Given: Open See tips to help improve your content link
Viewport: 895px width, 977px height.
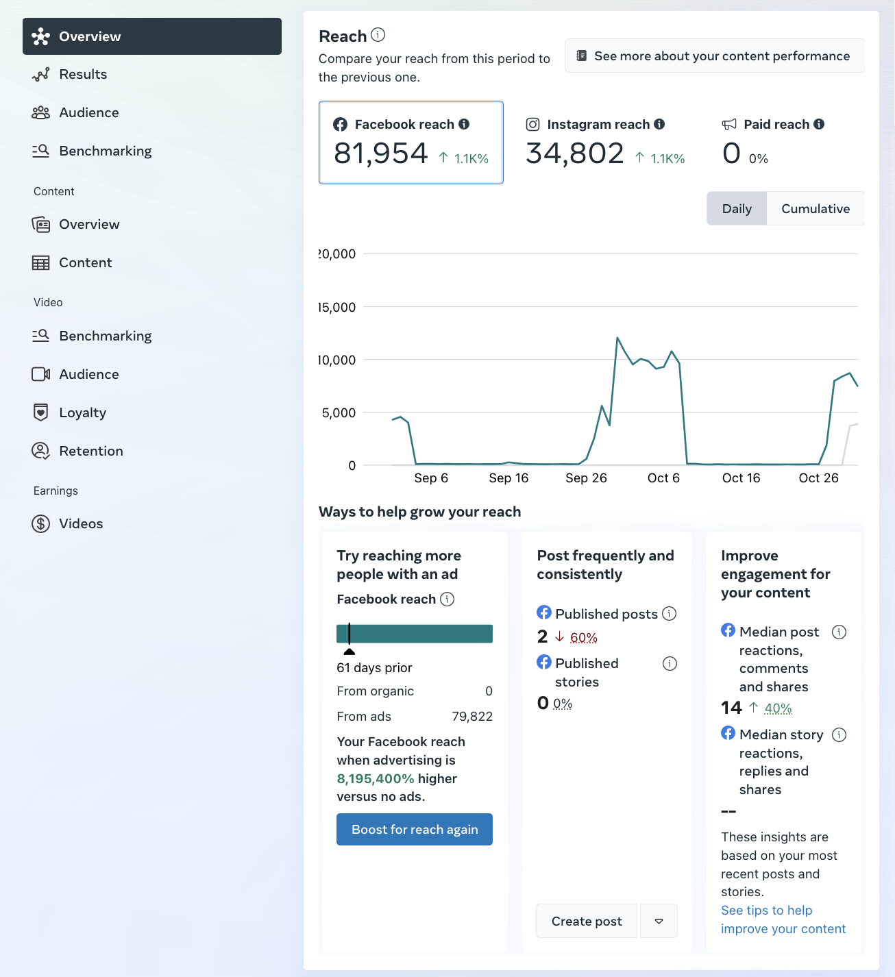Looking at the screenshot, I should tap(783, 919).
